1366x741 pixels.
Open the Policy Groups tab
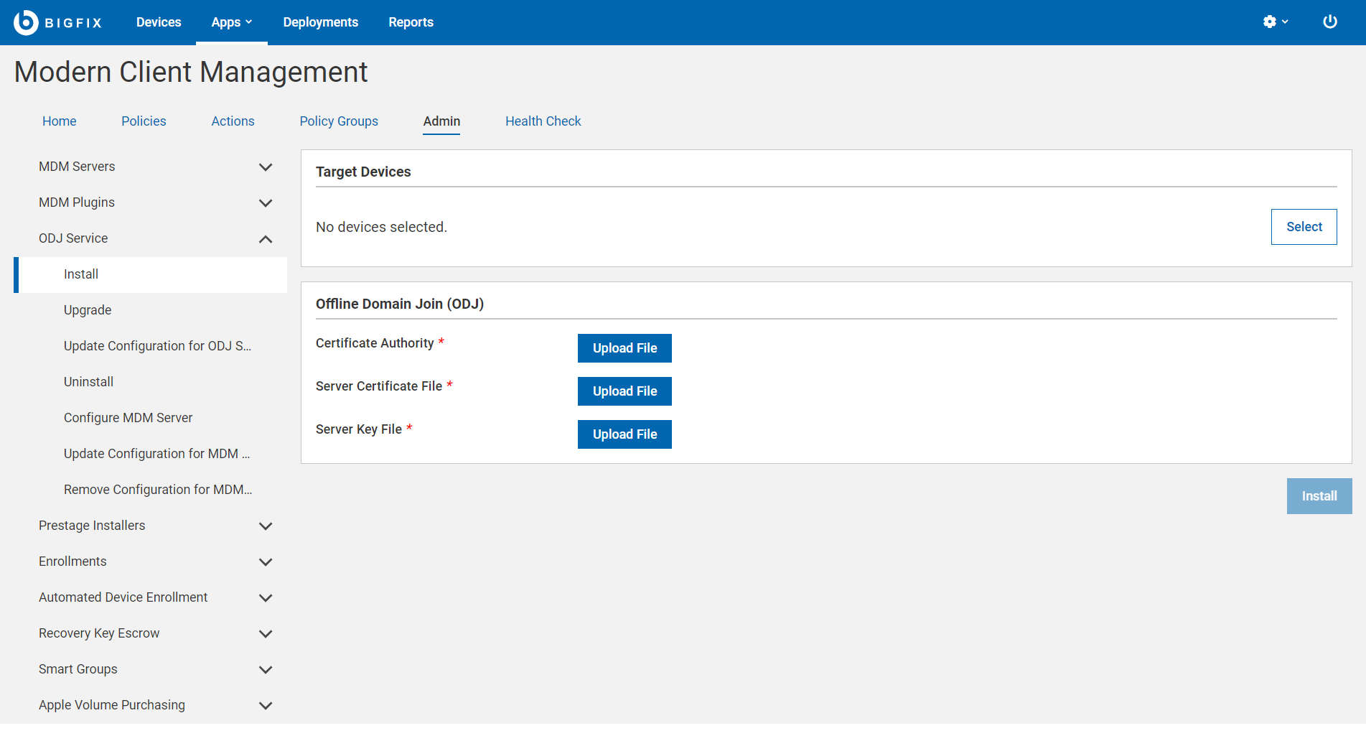[339, 121]
